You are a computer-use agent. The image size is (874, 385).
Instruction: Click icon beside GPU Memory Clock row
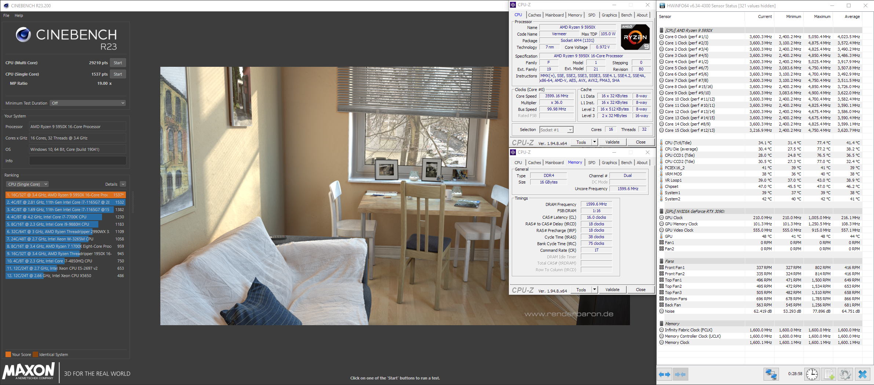[x=662, y=224]
